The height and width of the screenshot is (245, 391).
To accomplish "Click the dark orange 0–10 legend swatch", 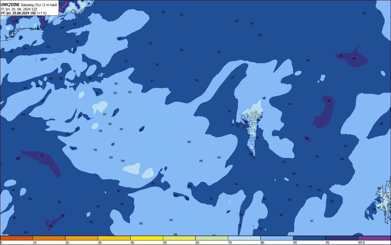I will (16, 238).
